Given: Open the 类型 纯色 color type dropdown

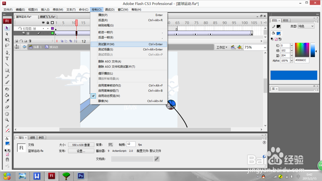Looking at the screenshot, I should (306, 26).
